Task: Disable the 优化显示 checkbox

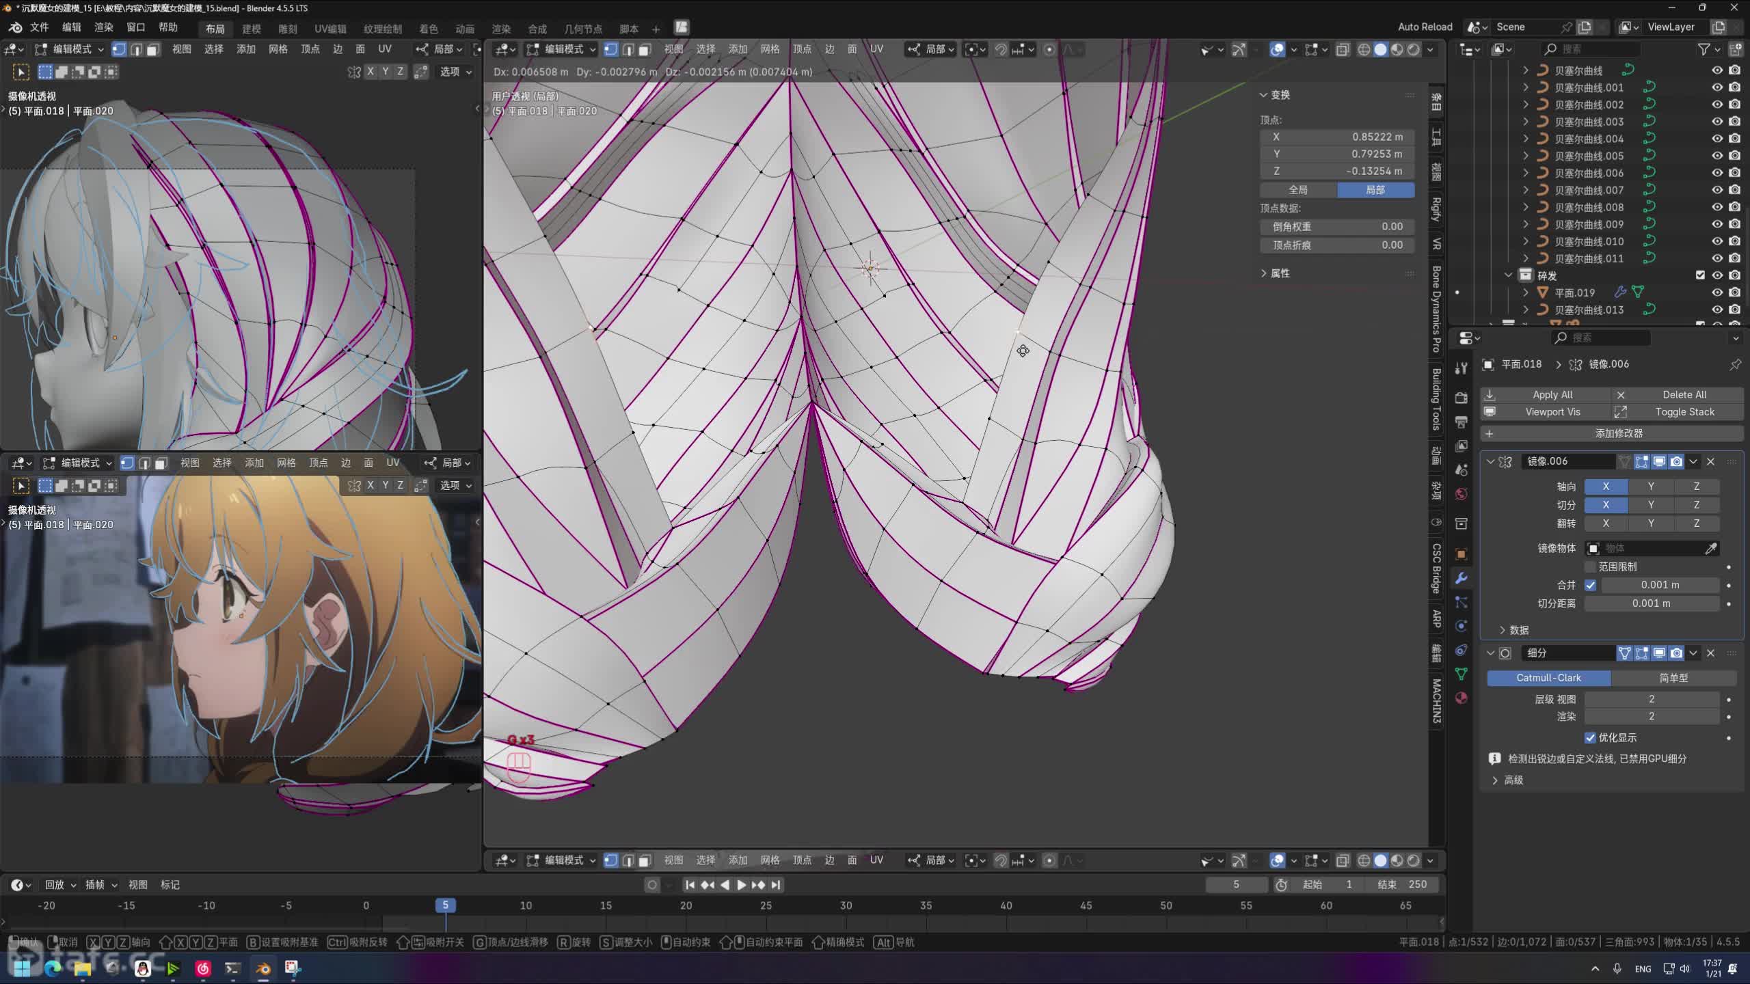Action: (1591, 737)
